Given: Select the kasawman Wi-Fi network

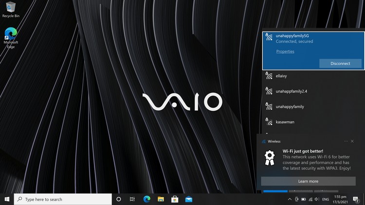Looking at the screenshot, I should [313, 122].
